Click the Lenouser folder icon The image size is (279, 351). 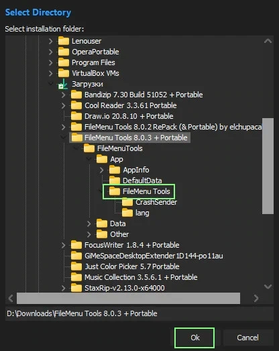coord(64,41)
